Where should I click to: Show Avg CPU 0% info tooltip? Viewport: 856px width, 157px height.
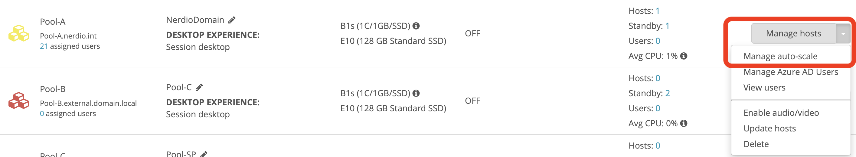(684, 123)
